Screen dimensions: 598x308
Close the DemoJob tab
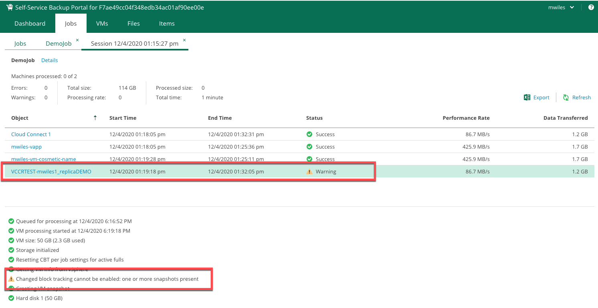click(x=77, y=40)
